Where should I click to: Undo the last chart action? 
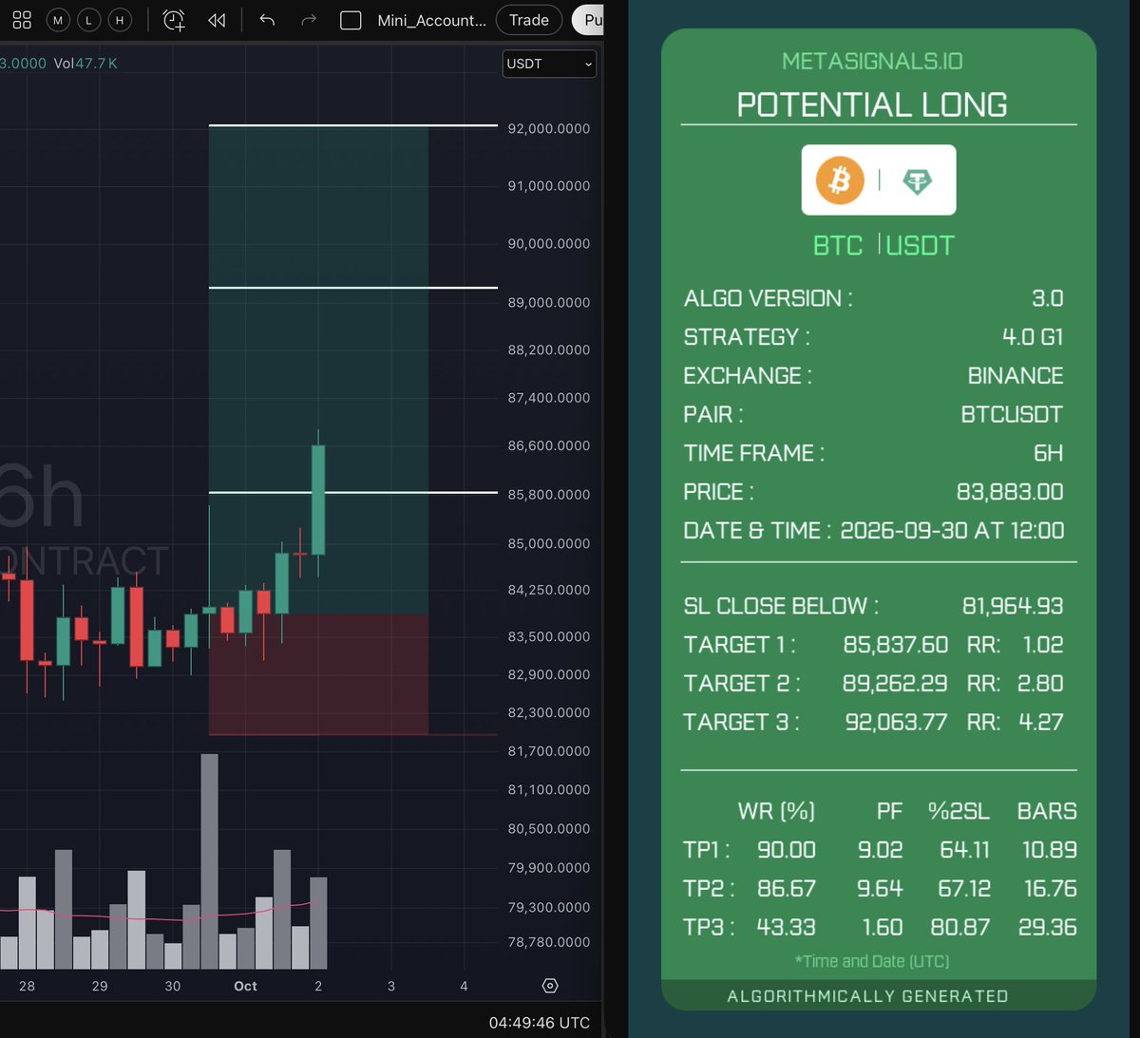[x=267, y=20]
